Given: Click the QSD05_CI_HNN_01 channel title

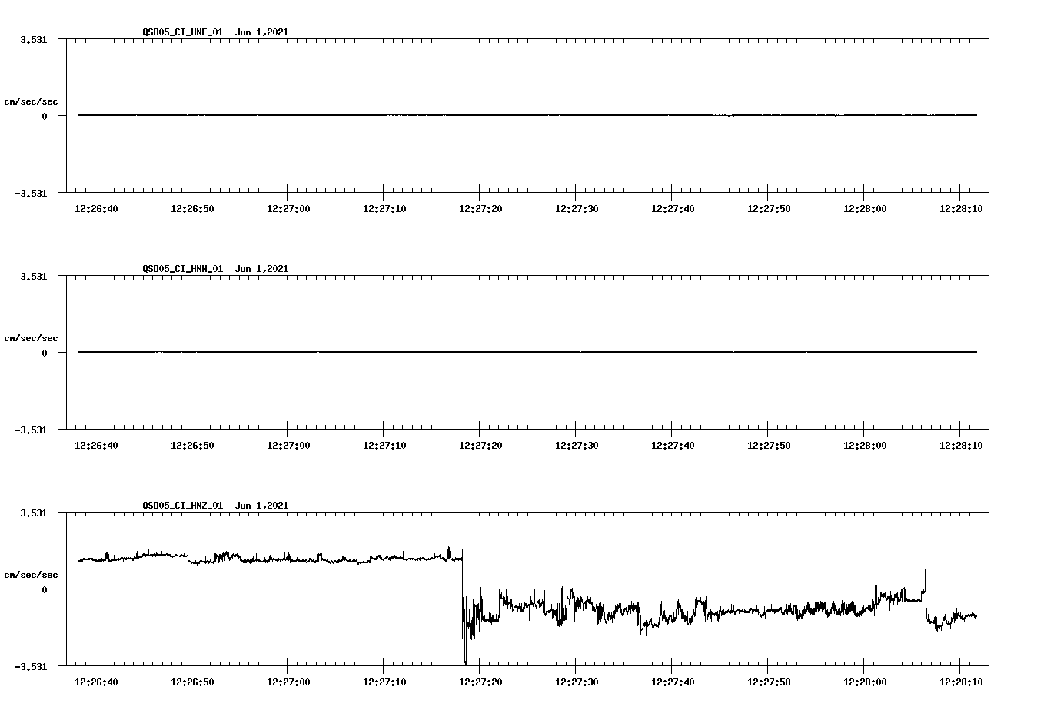Looking at the screenshot, I should (183, 269).
